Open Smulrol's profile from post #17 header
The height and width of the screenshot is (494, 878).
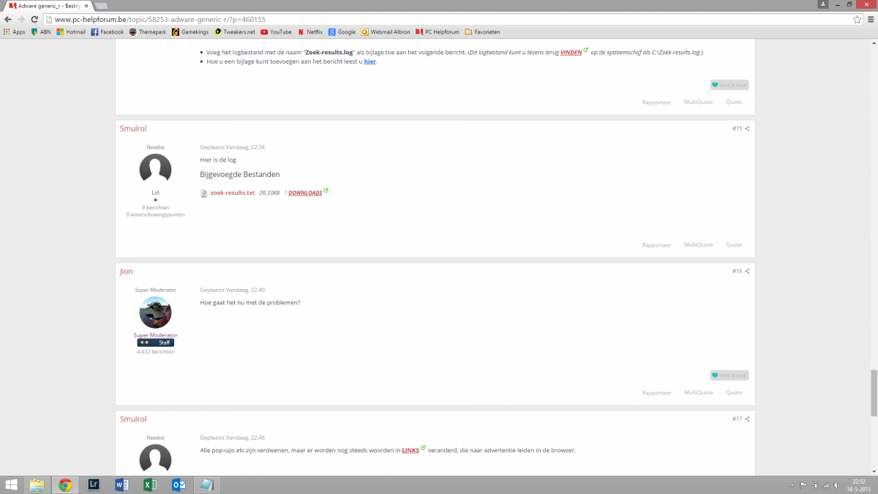pyautogui.click(x=133, y=419)
